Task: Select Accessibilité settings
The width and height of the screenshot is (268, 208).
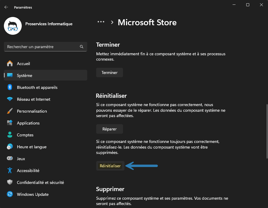Action: pyautogui.click(x=27, y=171)
